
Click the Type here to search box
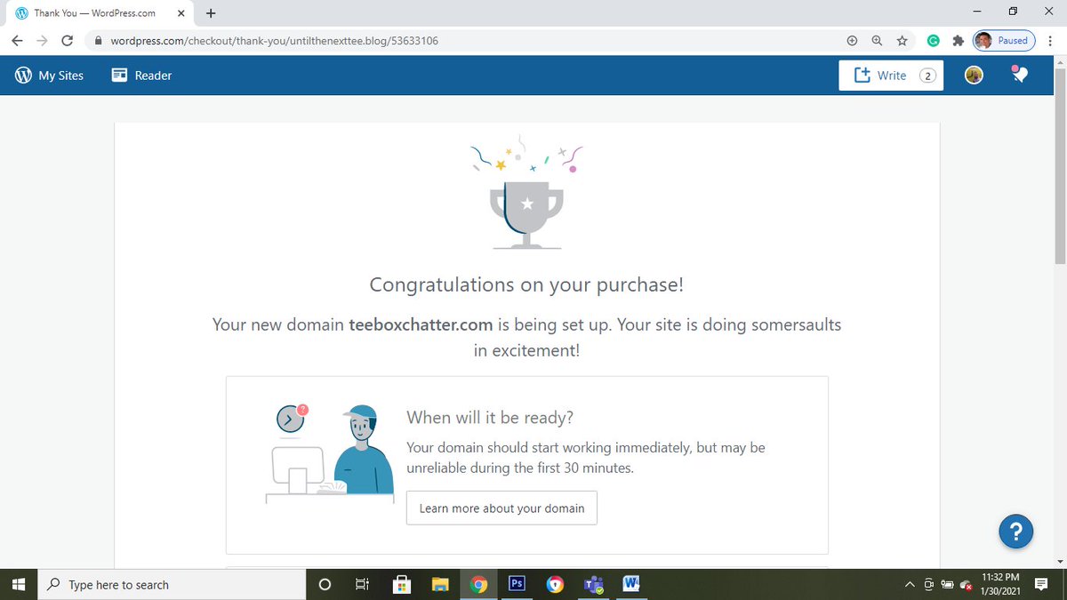[x=172, y=584]
